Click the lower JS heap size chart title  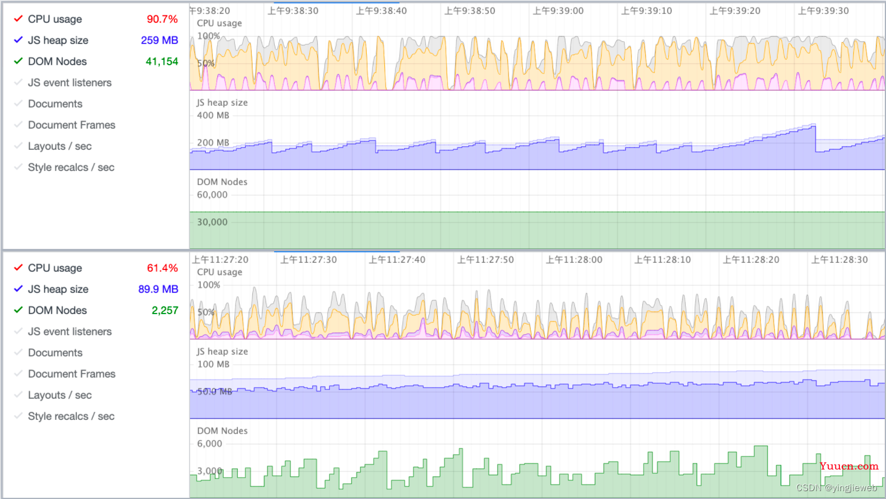(x=222, y=352)
